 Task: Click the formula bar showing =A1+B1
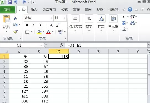[x=106, y=45]
